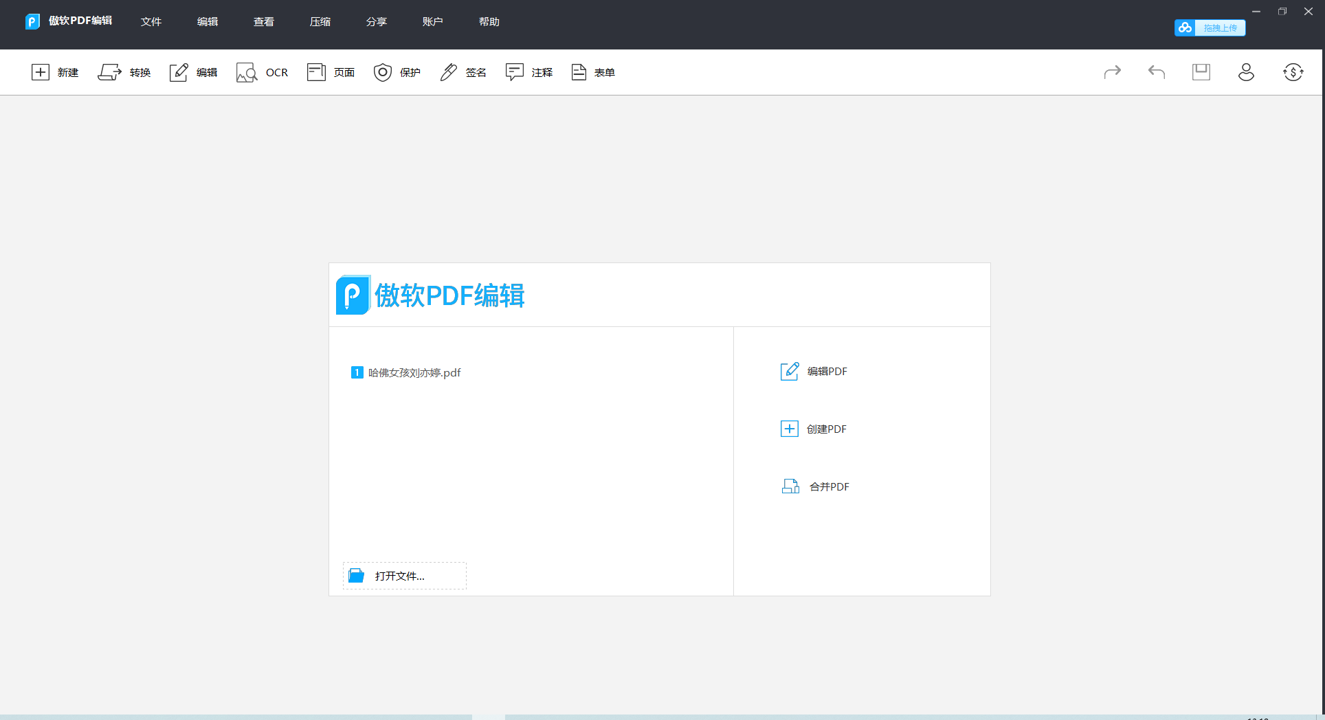The height and width of the screenshot is (720, 1325).
Task: Open the 保护 protection tool
Action: pyautogui.click(x=397, y=72)
